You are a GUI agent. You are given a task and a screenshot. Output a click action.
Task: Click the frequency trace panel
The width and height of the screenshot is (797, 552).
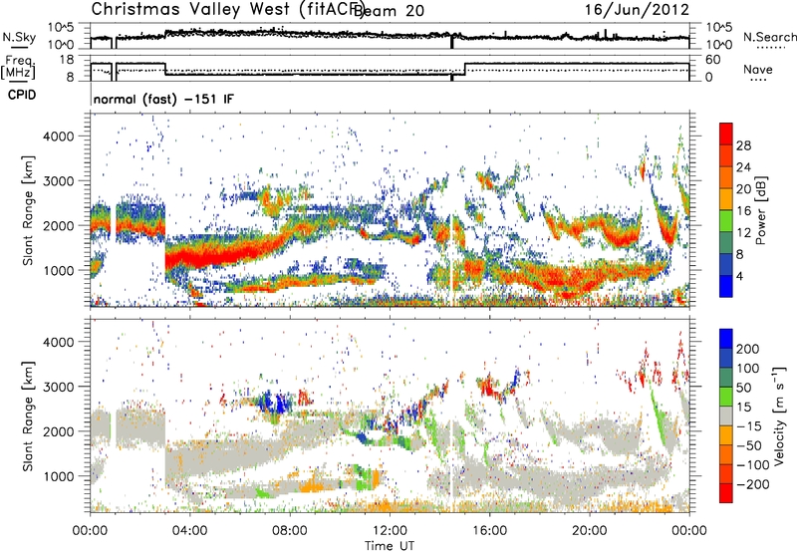pyautogui.click(x=390, y=68)
